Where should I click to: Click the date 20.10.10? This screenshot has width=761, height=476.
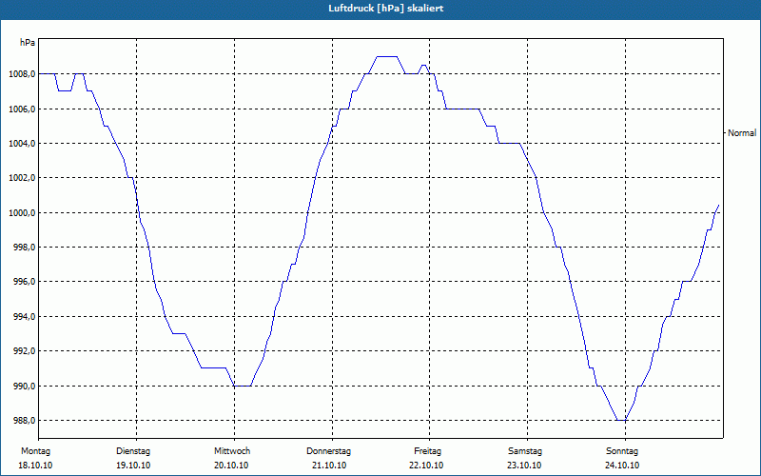pos(231,466)
